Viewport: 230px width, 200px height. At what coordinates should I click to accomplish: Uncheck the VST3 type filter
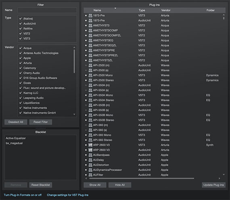point(21,39)
